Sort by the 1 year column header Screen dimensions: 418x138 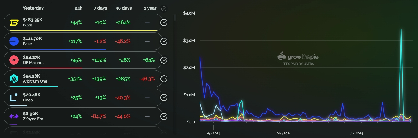(x=150, y=8)
